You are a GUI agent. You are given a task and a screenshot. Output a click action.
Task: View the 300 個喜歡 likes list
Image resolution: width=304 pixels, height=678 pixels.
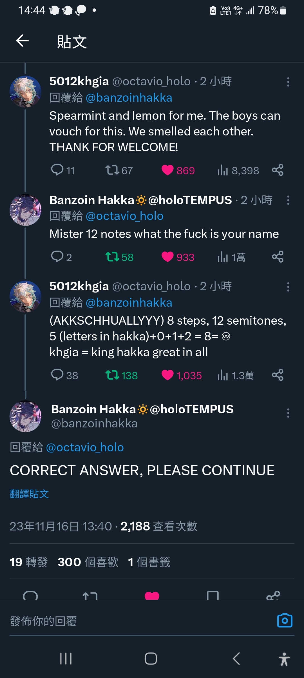[x=88, y=562]
